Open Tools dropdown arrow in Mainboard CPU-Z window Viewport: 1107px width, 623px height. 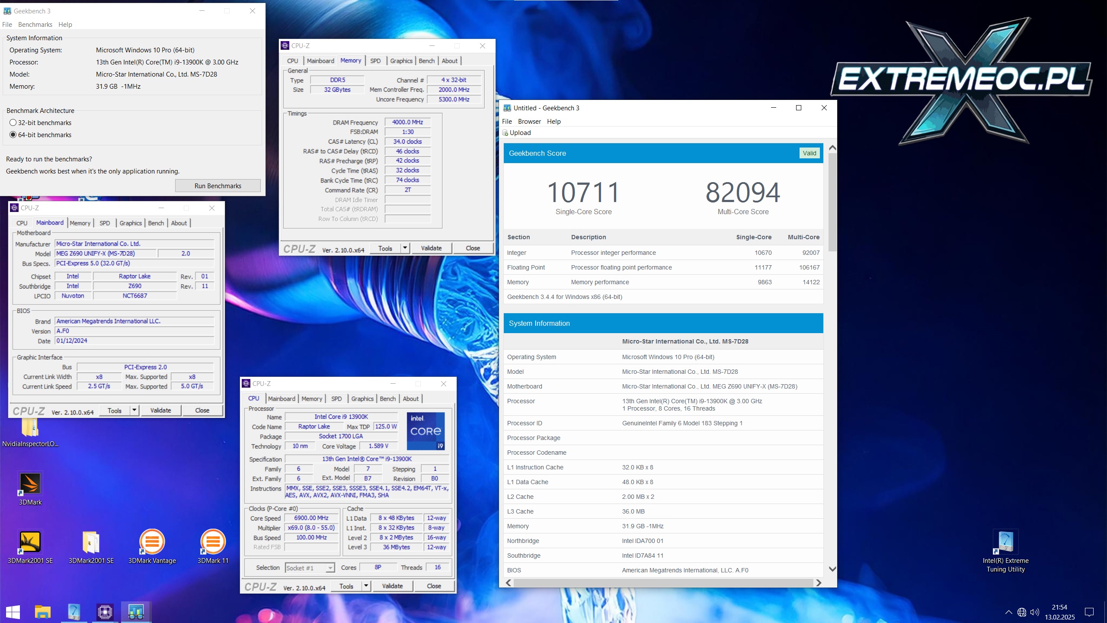[x=134, y=410]
